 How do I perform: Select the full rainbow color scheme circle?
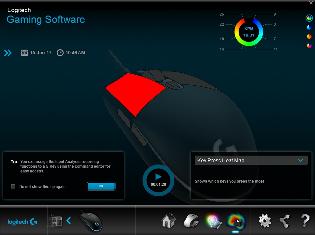pos(309,18)
